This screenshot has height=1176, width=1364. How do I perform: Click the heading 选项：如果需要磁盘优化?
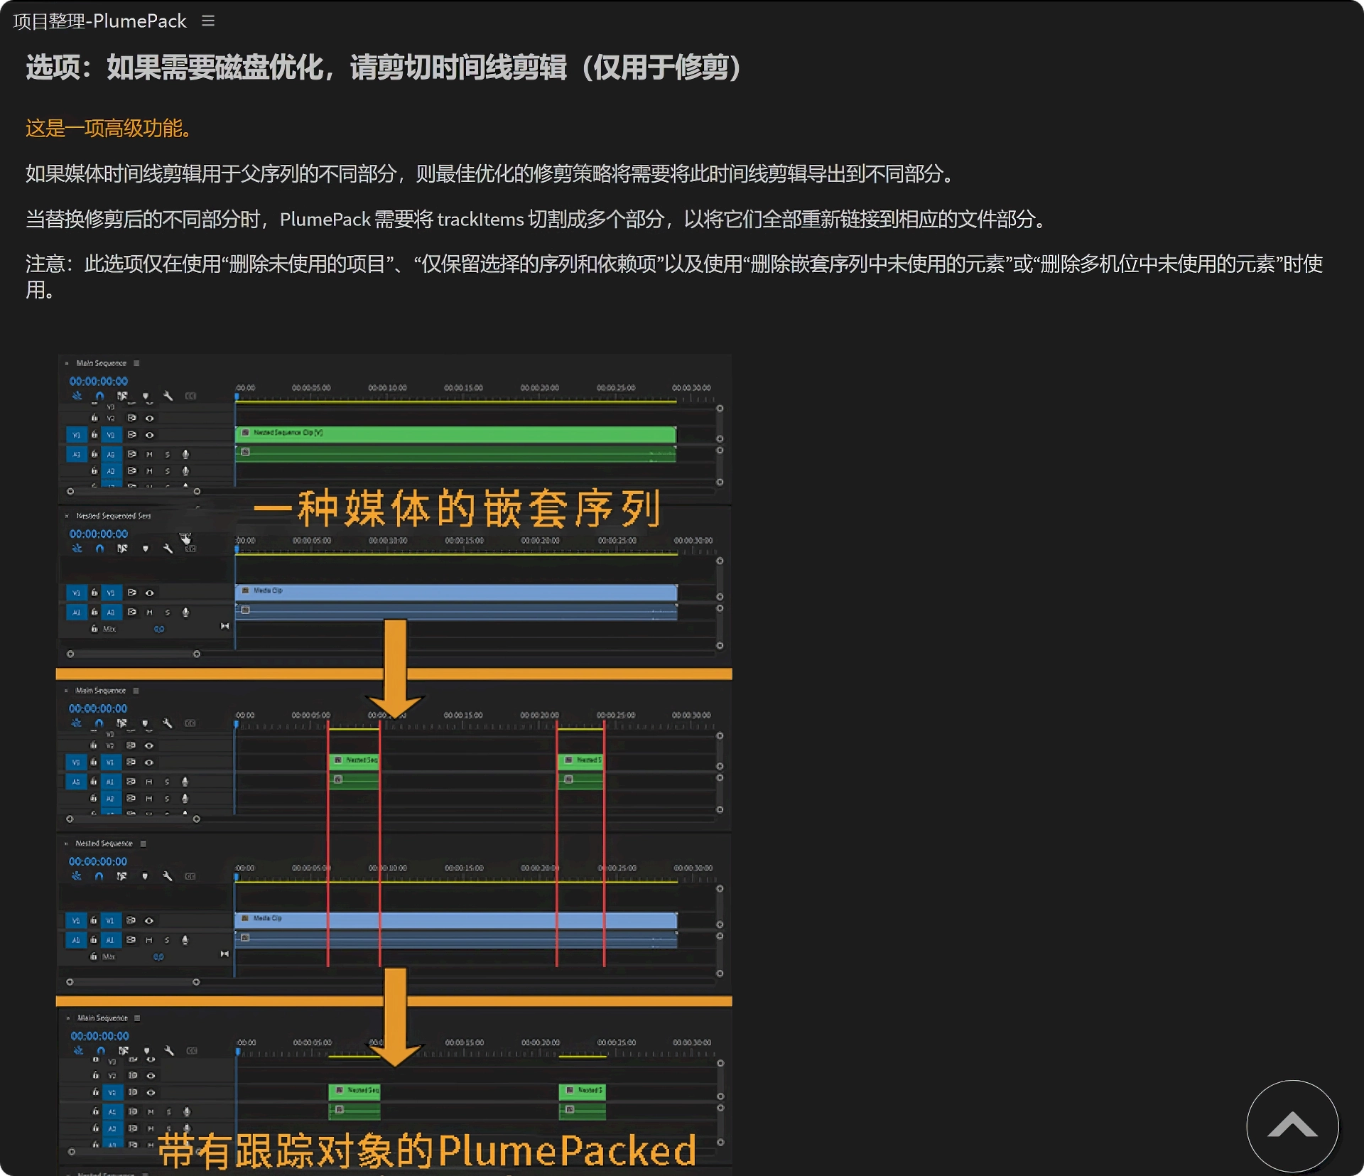384,68
